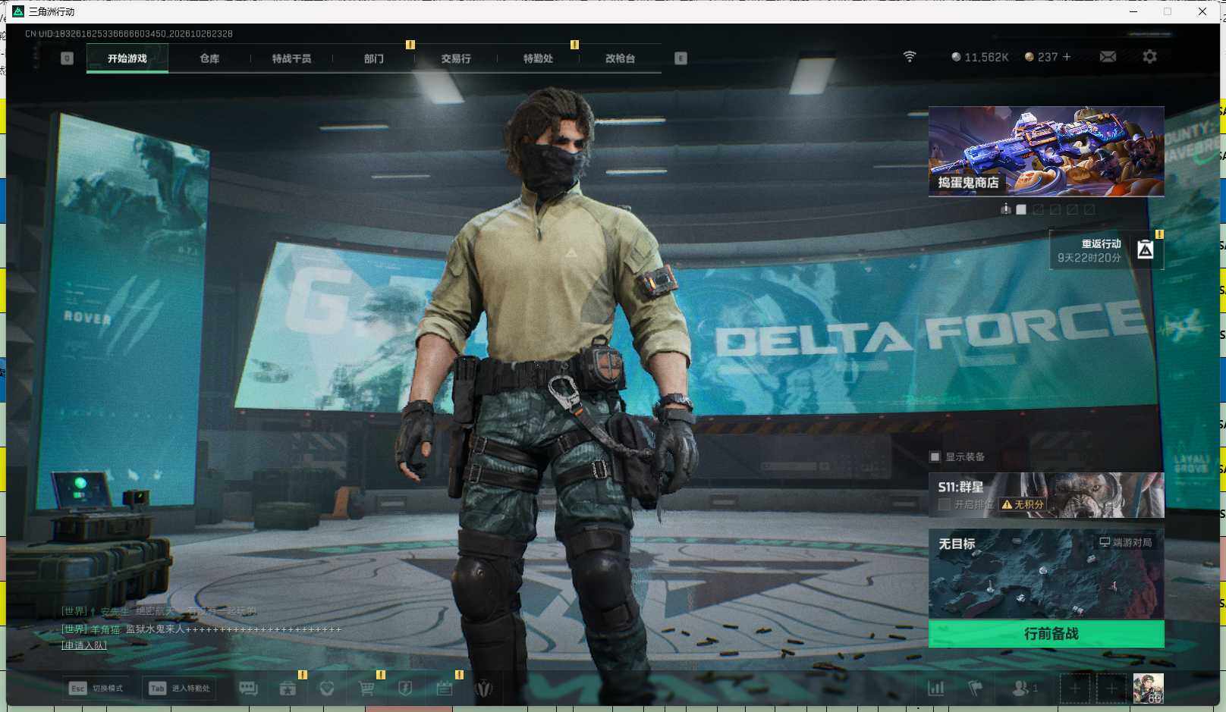Screen dimensions: 1226x712
Task: Open the star briefcase icon
Action: click(288, 688)
